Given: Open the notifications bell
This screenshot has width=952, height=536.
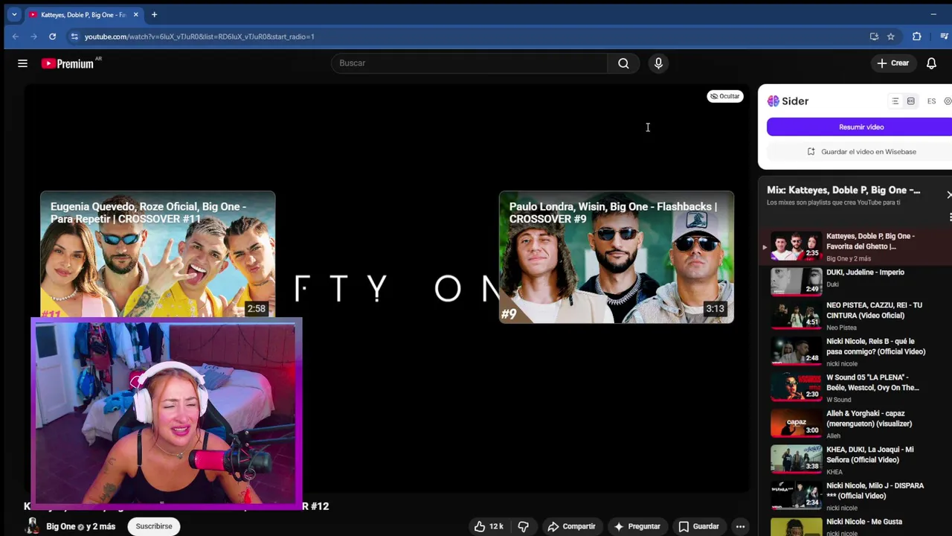Looking at the screenshot, I should [x=931, y=63].
